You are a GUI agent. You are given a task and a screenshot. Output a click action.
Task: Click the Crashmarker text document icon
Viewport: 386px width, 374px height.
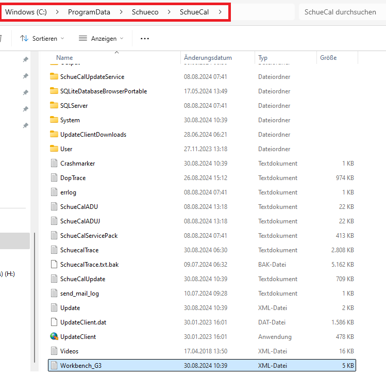(x=54, y=164)
